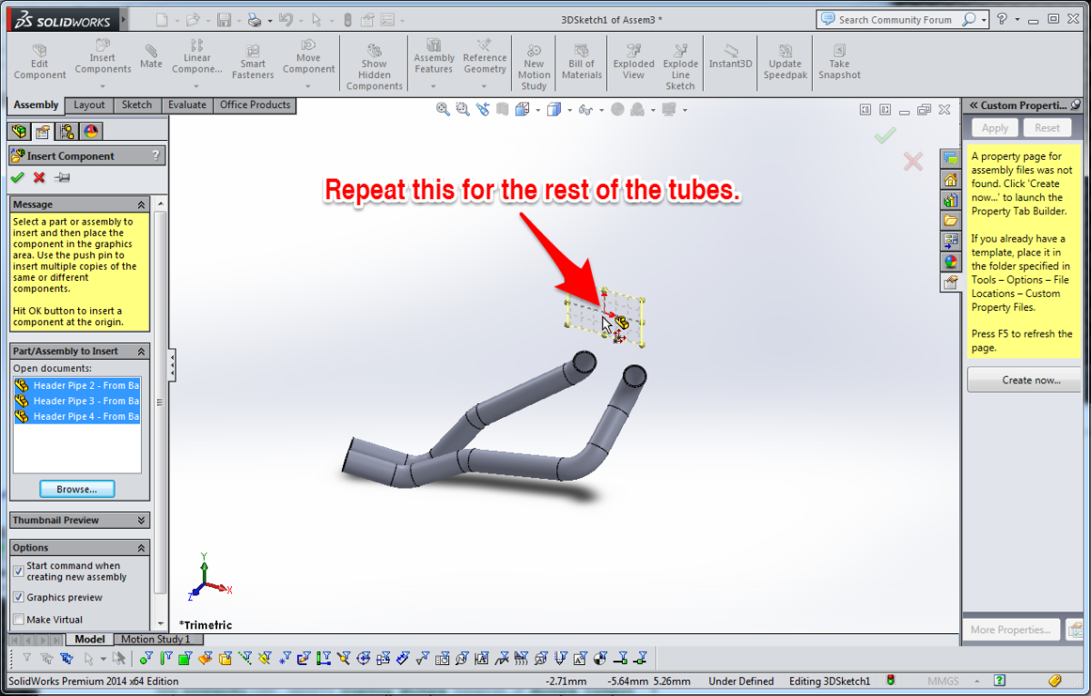Expand the Thumbnail Preview section

pyautogui.click(x=141, y=521)
